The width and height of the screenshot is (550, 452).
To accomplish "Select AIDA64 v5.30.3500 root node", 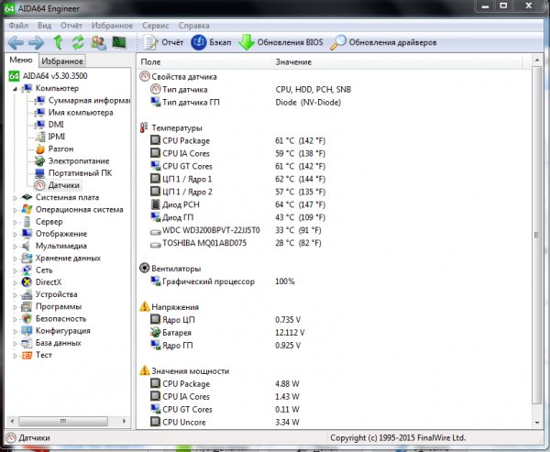I will [x=49, y=76].
